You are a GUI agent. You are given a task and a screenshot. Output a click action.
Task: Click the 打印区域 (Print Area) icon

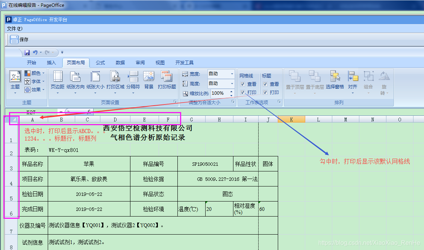pyautogui.click(x=115, y=80)
